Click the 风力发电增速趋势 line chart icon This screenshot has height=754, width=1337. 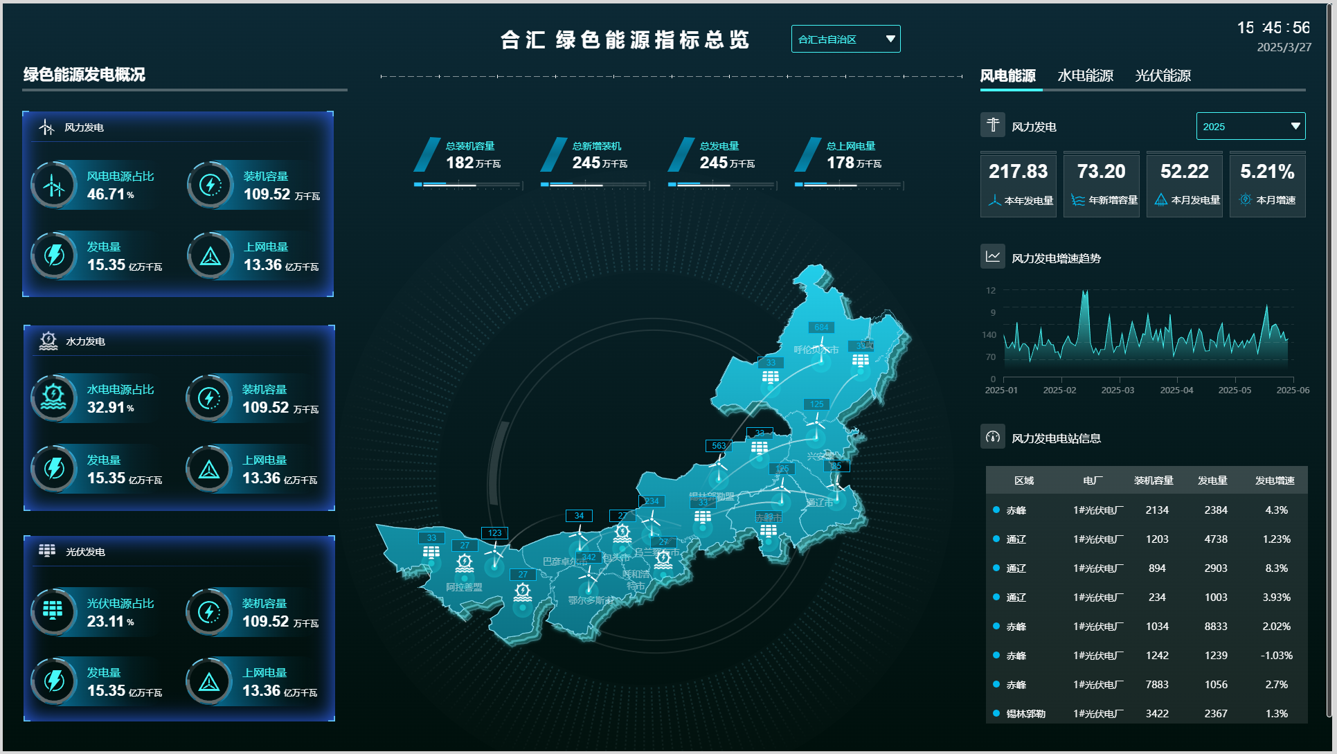993,257
